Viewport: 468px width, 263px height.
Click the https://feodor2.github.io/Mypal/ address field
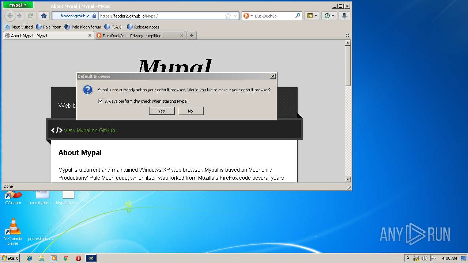point(161,16)
